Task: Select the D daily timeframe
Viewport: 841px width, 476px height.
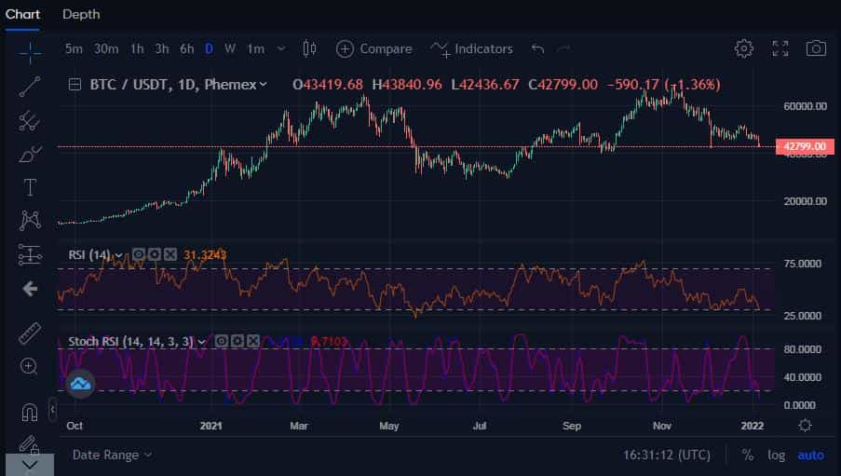Action: [210, 48]
